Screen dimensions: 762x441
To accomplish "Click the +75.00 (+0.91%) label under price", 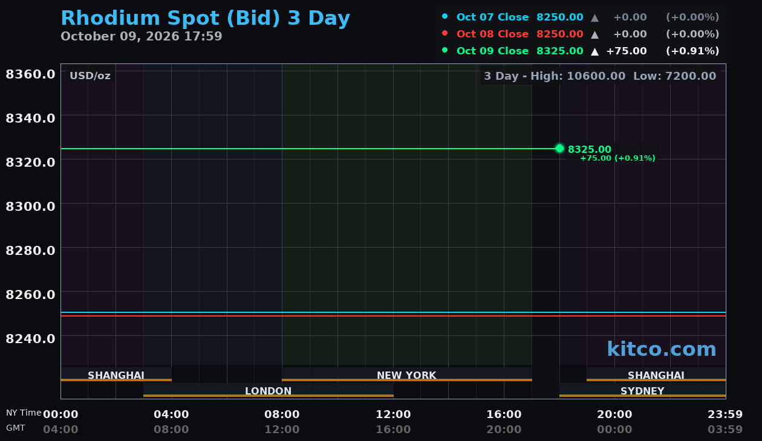I will click(x=617, y=158).
